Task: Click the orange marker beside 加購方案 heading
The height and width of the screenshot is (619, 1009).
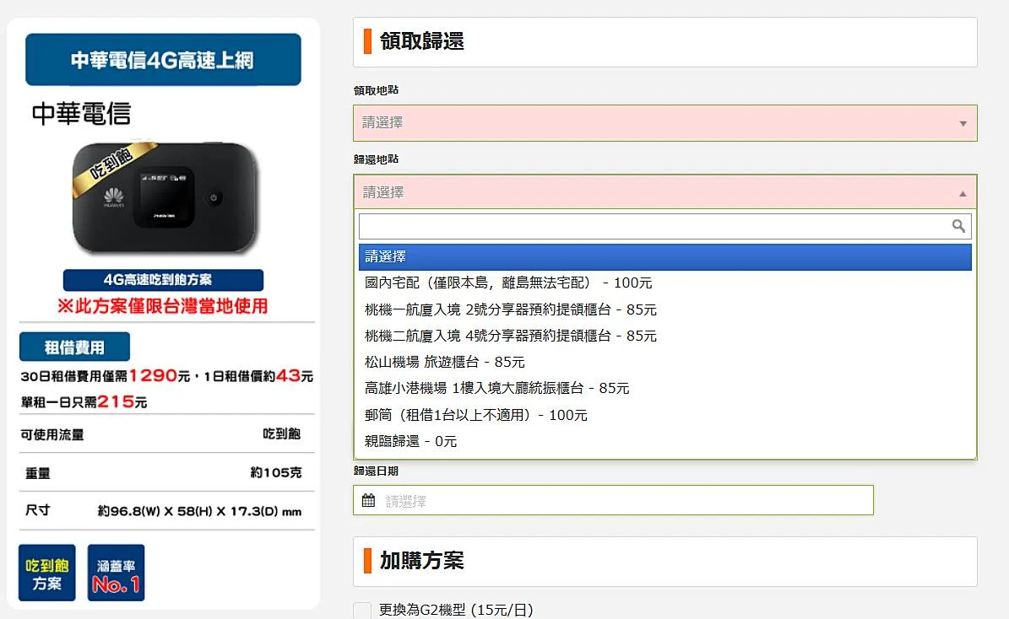Action: click(365, 561)
